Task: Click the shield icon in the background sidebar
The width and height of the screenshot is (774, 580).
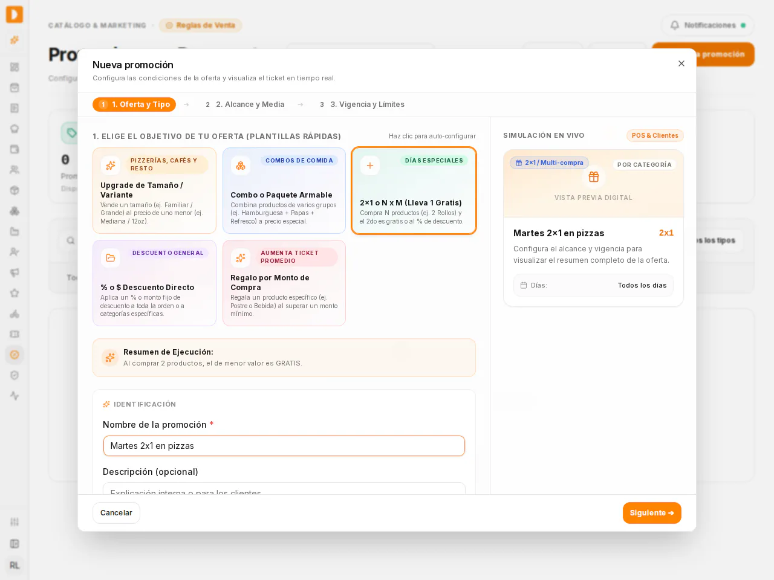Action: point(15,375)
